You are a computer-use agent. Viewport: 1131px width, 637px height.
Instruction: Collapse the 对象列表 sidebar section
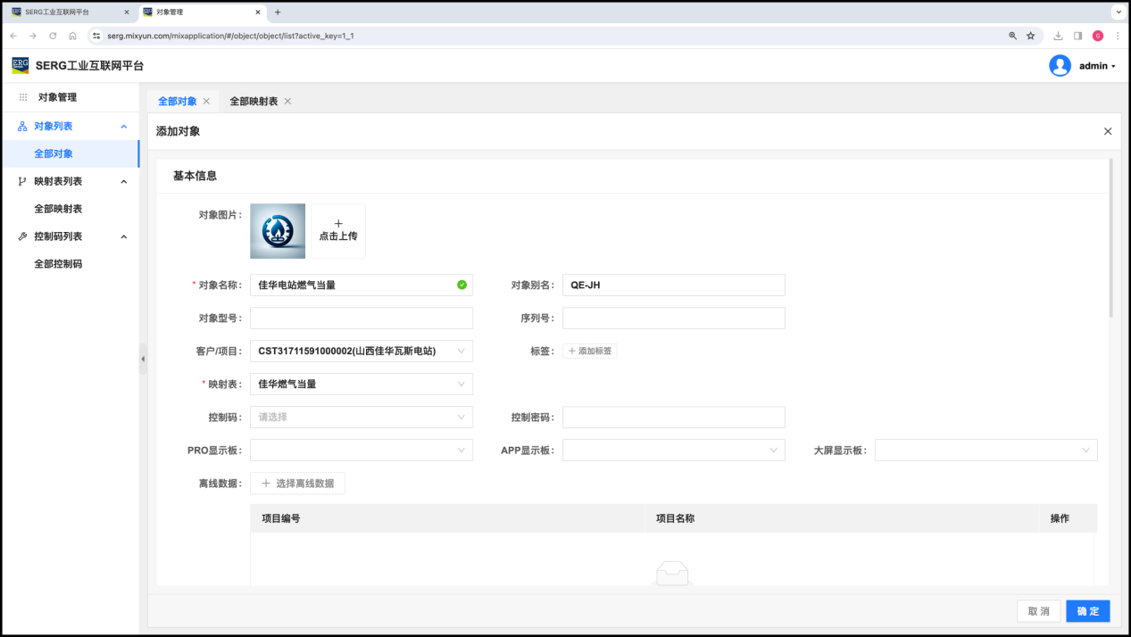pyautogui.click(x=124, y=127)
